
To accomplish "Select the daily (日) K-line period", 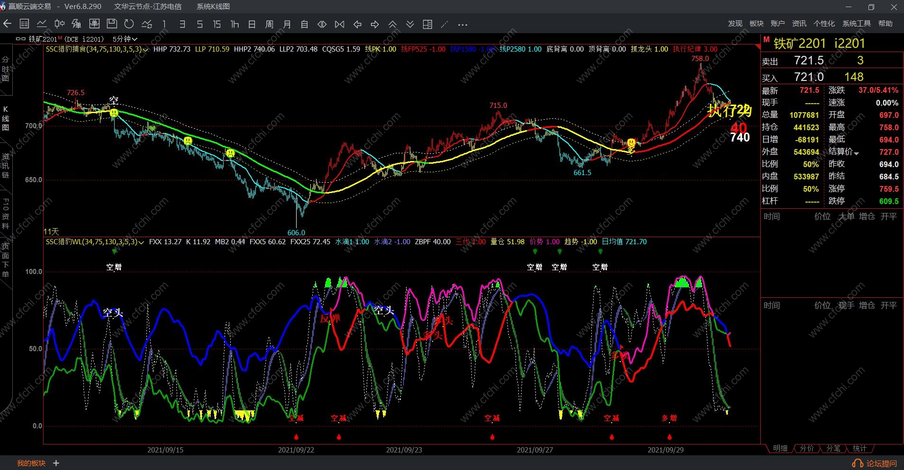I will point(252,24).
